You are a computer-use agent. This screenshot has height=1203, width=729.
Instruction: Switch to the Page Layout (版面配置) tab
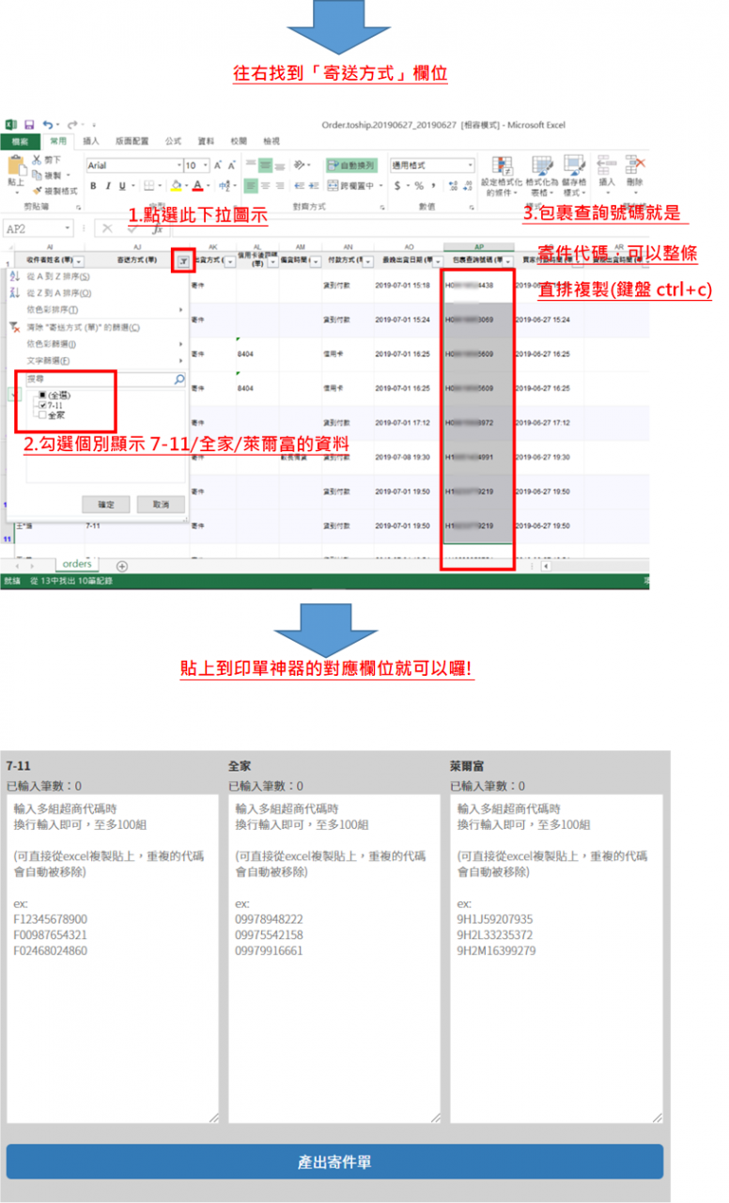[x=132, y=141]
